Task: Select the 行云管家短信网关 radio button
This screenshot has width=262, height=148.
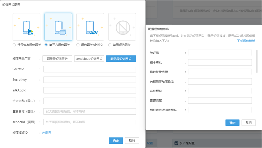Action: (x=14, y=45)
